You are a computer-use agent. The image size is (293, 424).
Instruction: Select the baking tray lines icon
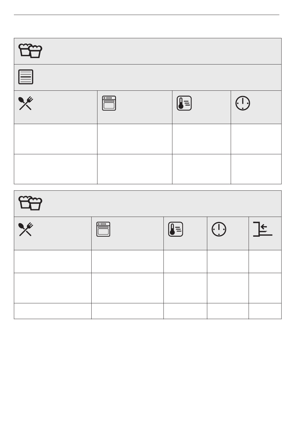tap(26, 77)
